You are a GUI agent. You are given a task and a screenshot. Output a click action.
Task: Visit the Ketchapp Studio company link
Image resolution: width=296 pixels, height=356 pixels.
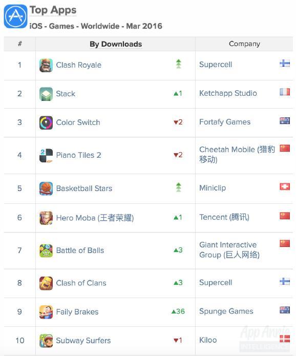228,93
